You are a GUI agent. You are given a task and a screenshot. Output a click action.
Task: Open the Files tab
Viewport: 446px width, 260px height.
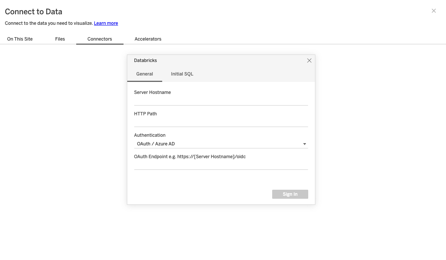coord(60,39)
